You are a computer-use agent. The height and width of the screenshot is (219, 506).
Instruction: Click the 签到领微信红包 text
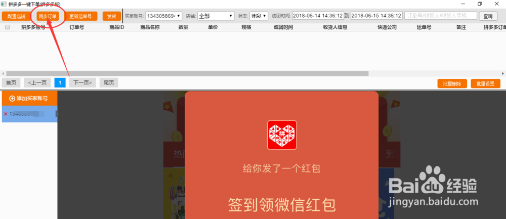[x=282, y=204]
